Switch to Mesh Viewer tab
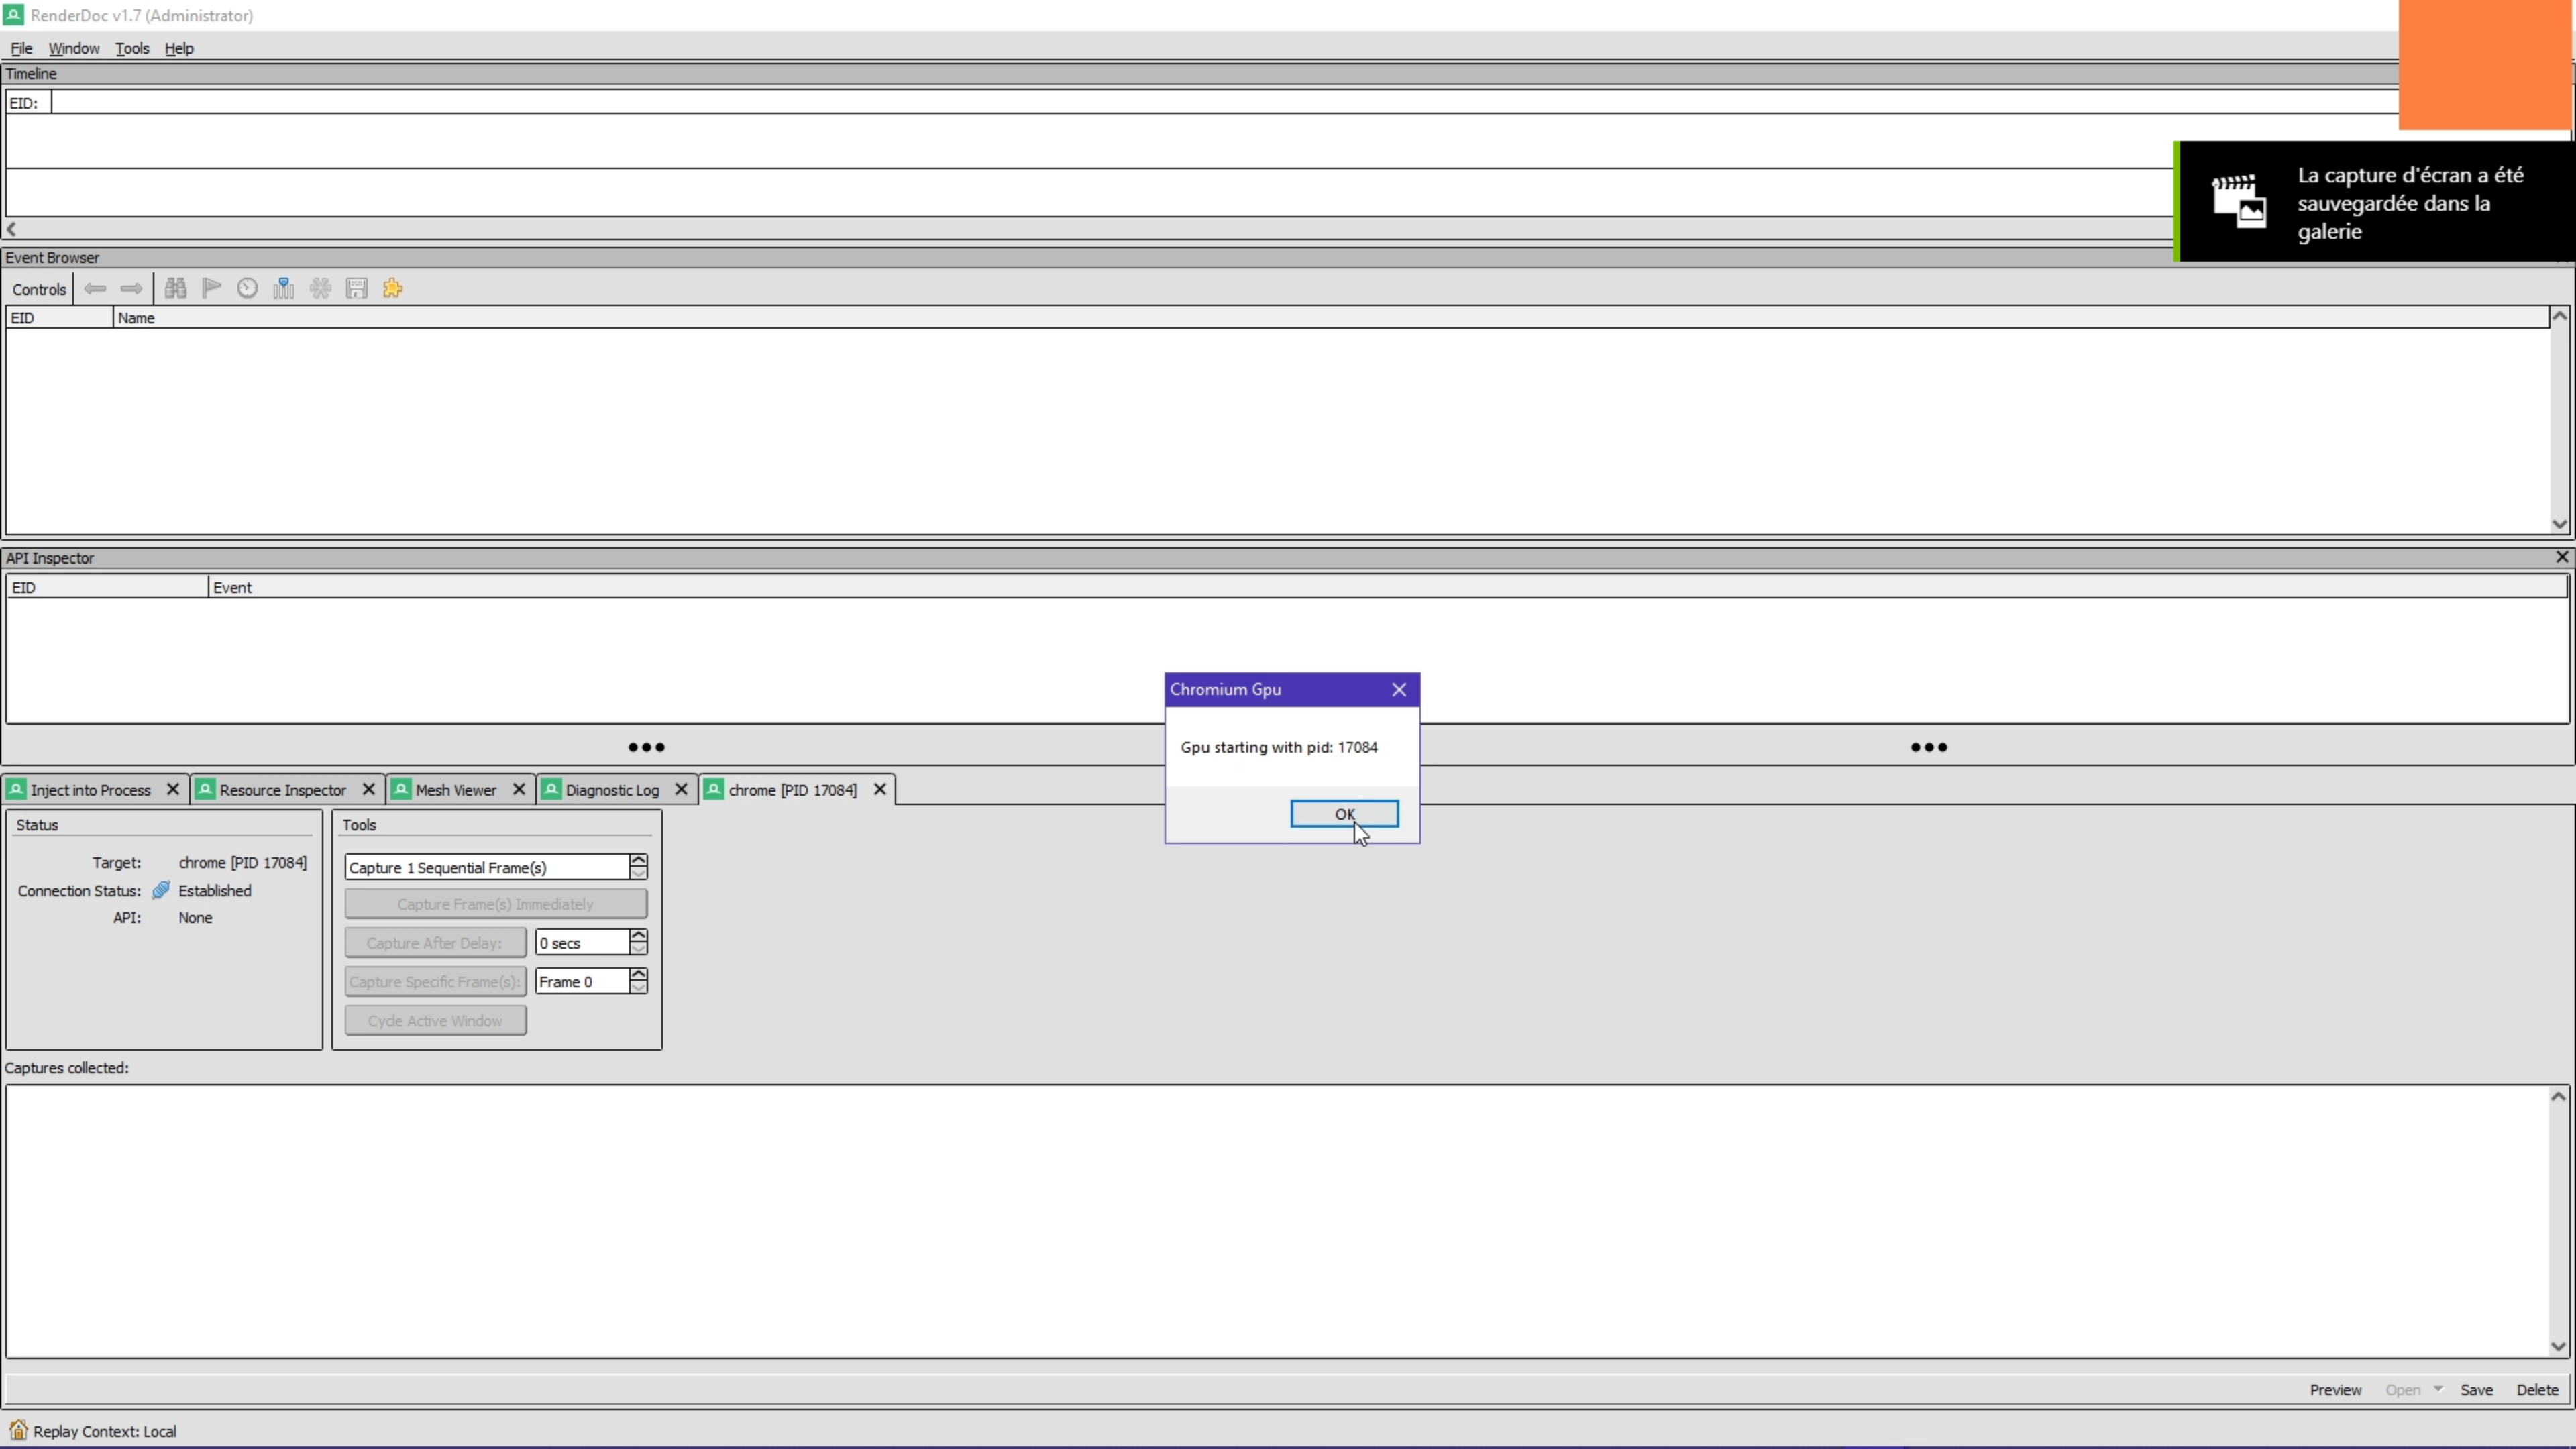 455,790
